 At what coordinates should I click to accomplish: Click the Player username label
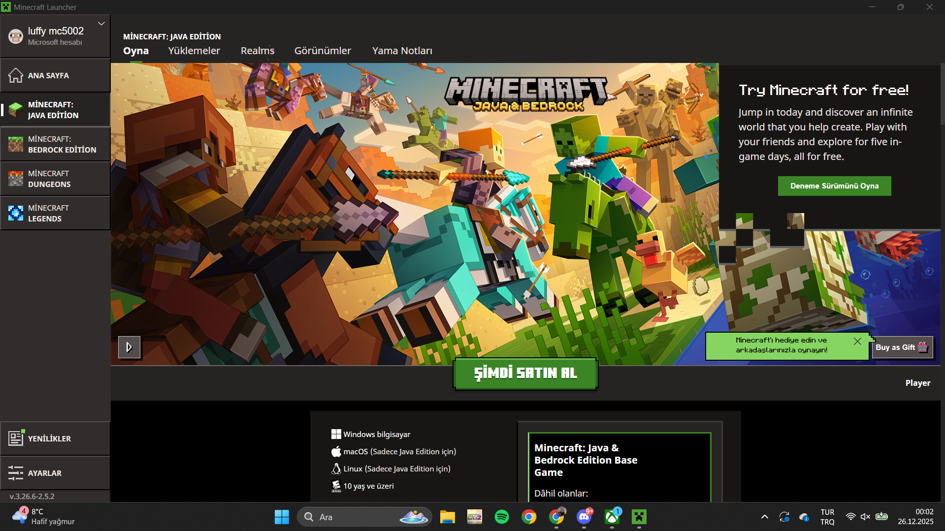918,383
